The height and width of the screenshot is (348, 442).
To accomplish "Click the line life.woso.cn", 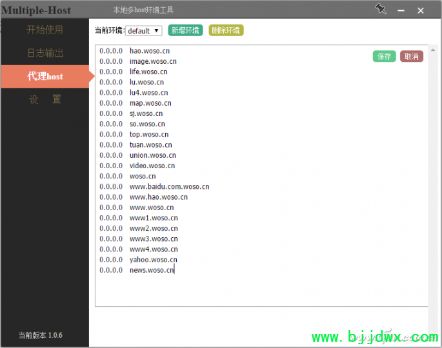I will 134,72.
